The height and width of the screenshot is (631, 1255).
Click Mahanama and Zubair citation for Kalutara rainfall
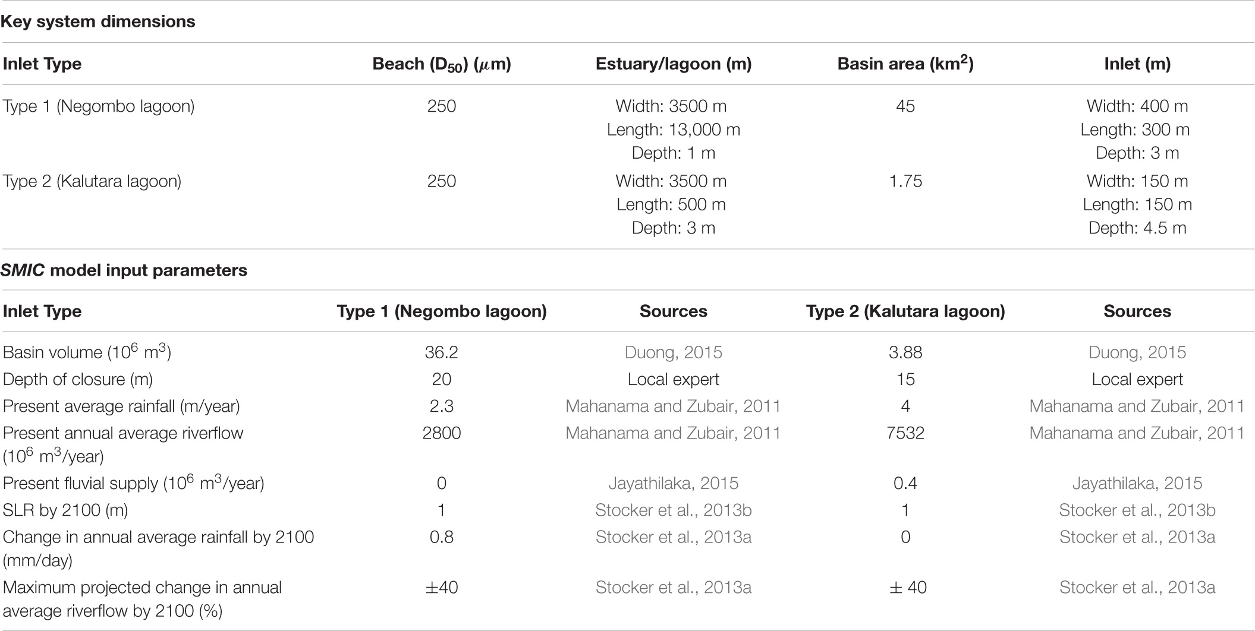tap(1137, 406)
